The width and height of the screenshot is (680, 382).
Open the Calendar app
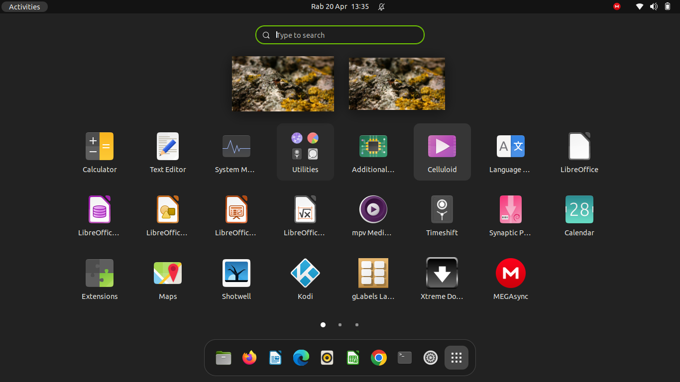579,215
